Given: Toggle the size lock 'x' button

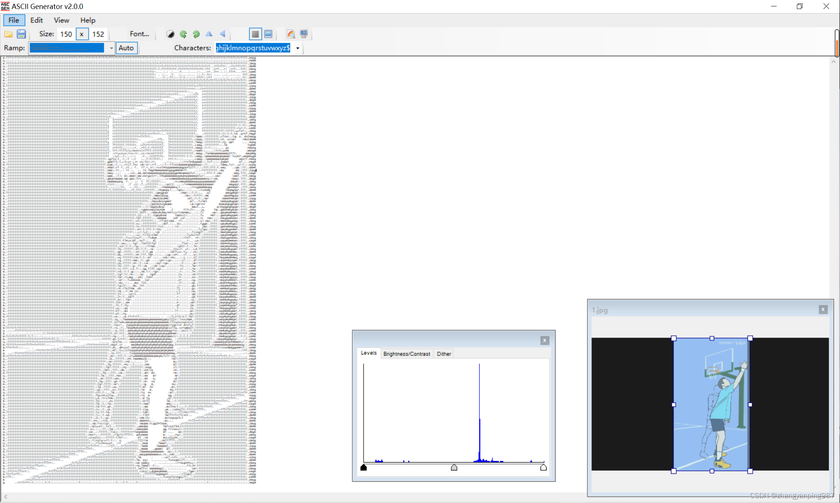Looking at the screenshot, I should point(82,34).
